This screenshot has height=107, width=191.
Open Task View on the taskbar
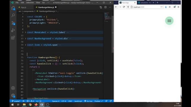point(18,105)
